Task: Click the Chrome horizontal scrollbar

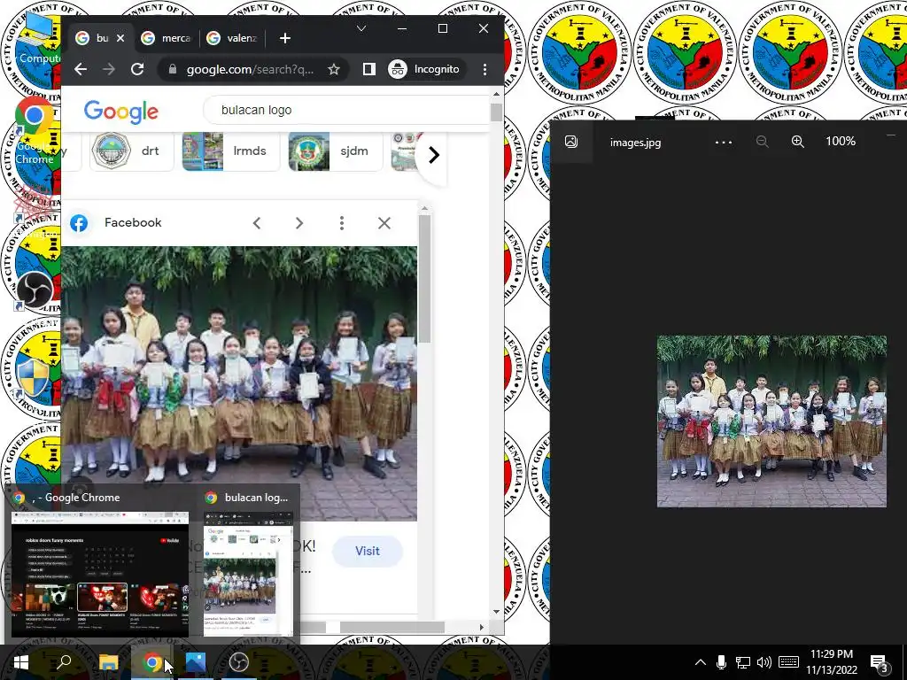Action: pos(392,627)
